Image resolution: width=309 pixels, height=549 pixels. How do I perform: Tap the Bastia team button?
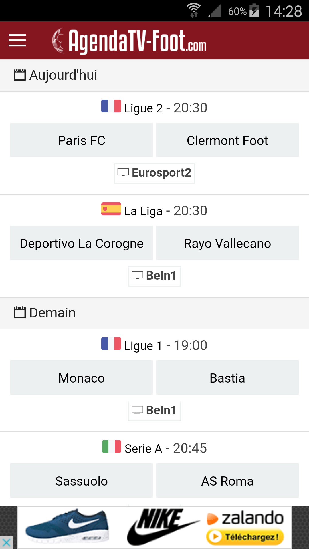point(227,378)
